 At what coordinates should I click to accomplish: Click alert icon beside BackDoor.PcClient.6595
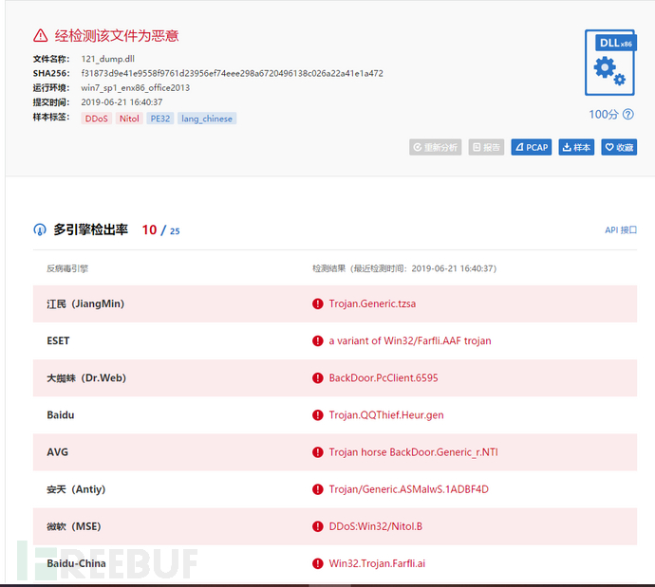tap(317, 378)
